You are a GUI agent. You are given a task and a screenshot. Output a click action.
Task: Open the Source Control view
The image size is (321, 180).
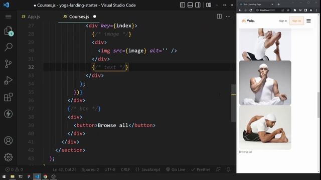pyautogui.click(x=8, y=63)
